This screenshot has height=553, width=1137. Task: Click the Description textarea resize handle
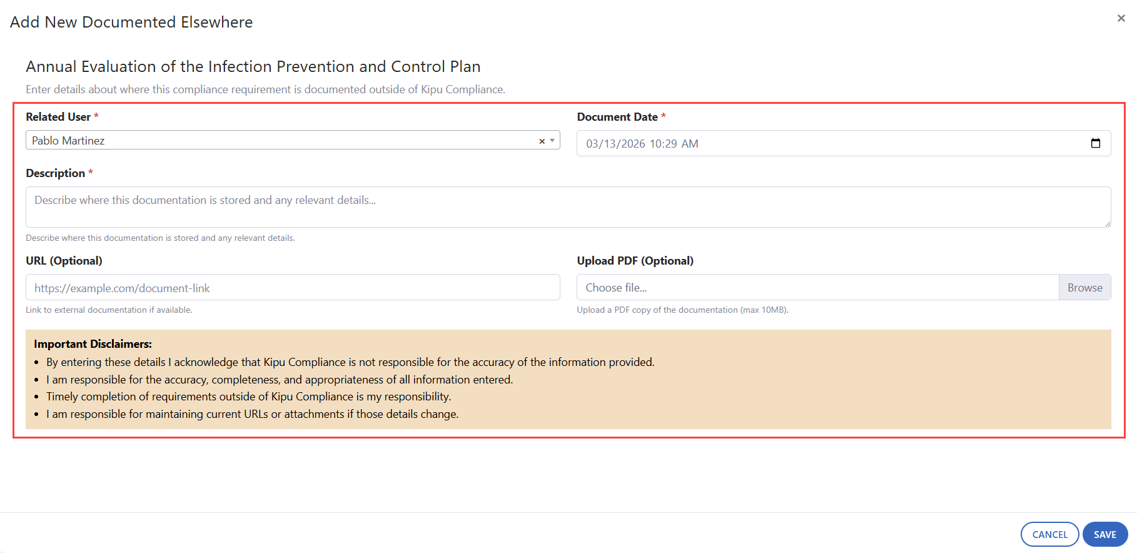[x=1107, y=223]
